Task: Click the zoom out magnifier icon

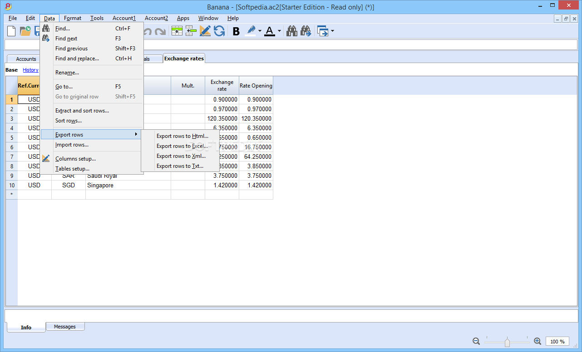Action: (x=476, y=341)
